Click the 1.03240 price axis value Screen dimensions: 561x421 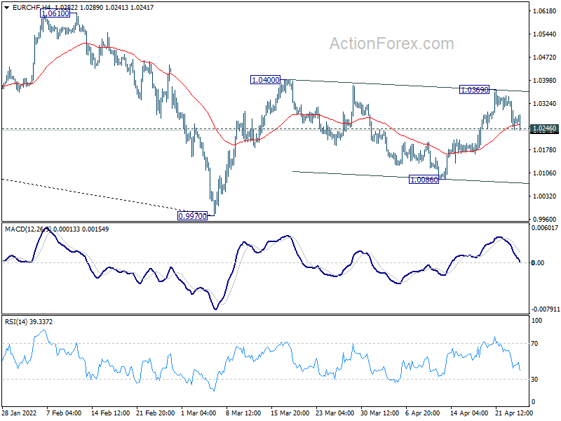545,104
